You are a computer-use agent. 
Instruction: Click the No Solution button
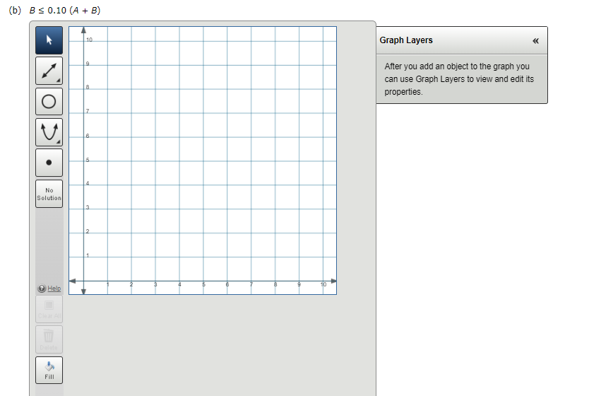pos(49,194)
